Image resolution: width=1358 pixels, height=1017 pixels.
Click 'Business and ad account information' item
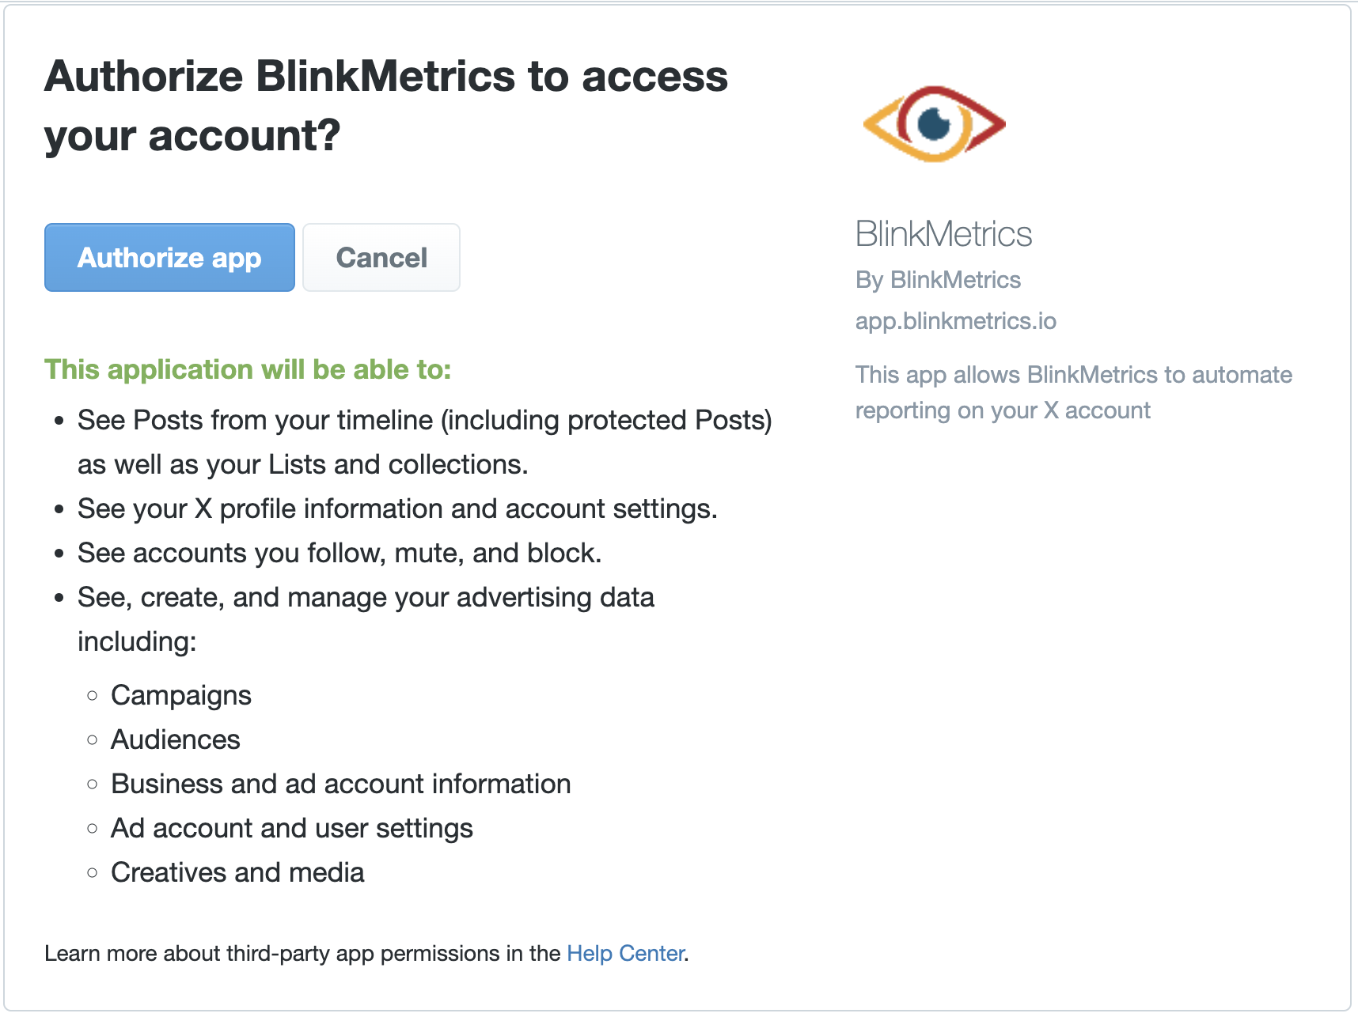(340, 784)
